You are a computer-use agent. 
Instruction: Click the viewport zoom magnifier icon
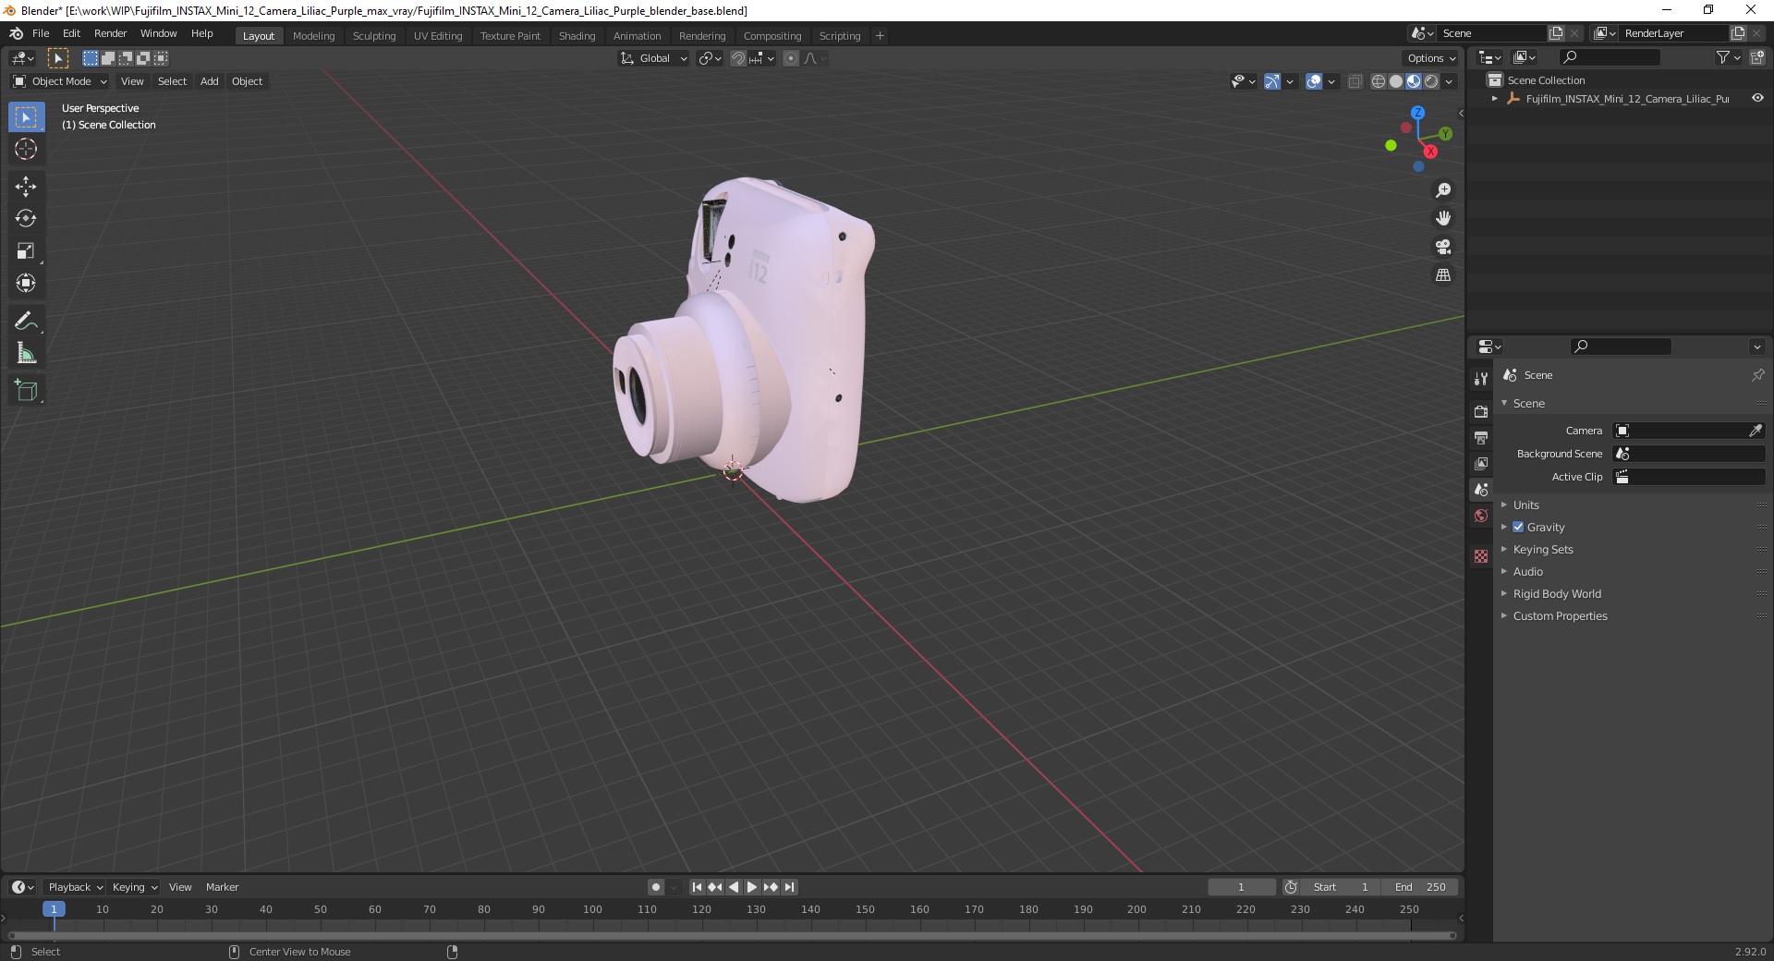[1443, 190]
